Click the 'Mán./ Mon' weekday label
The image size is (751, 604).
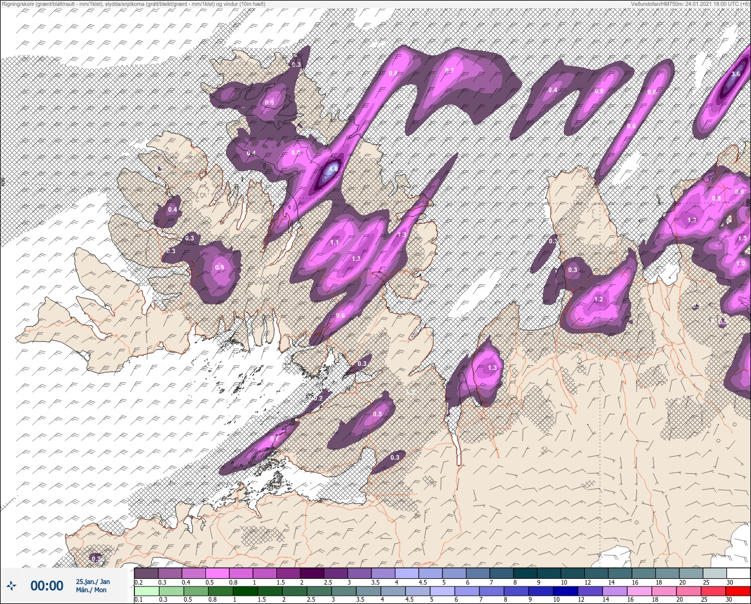tap(91, 590)
